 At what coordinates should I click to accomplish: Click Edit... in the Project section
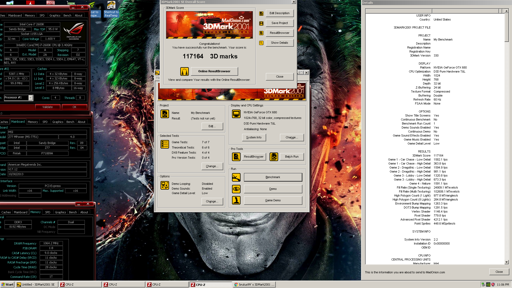[212, 126]
